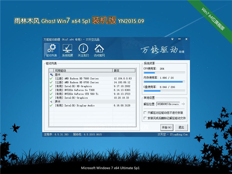Uncheck NVIDIA GeForce Go 7300 driver
Viewport: 232px width, 174px height.
[x=51, y=90]
